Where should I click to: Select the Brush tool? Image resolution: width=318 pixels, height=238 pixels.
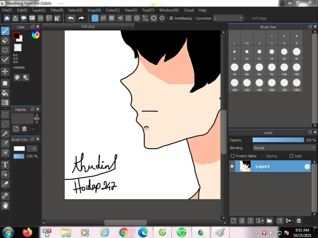click(x=5, y=31)
